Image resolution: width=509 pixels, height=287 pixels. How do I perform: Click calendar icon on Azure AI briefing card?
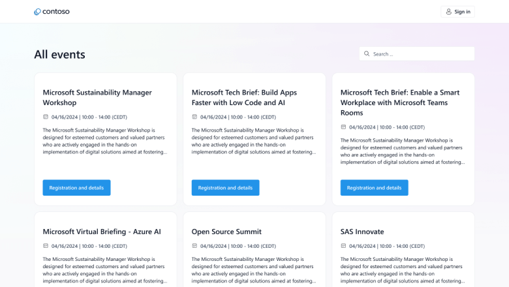click(46, 246)
